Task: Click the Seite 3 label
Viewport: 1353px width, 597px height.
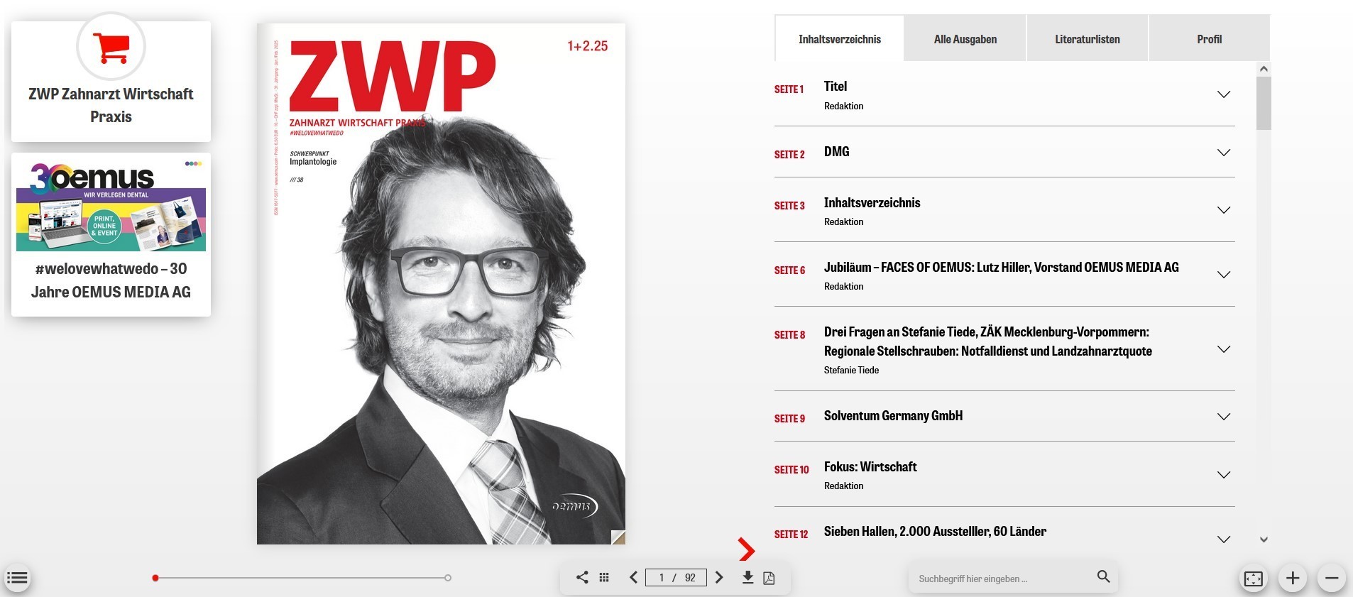Action: [789, 206]
